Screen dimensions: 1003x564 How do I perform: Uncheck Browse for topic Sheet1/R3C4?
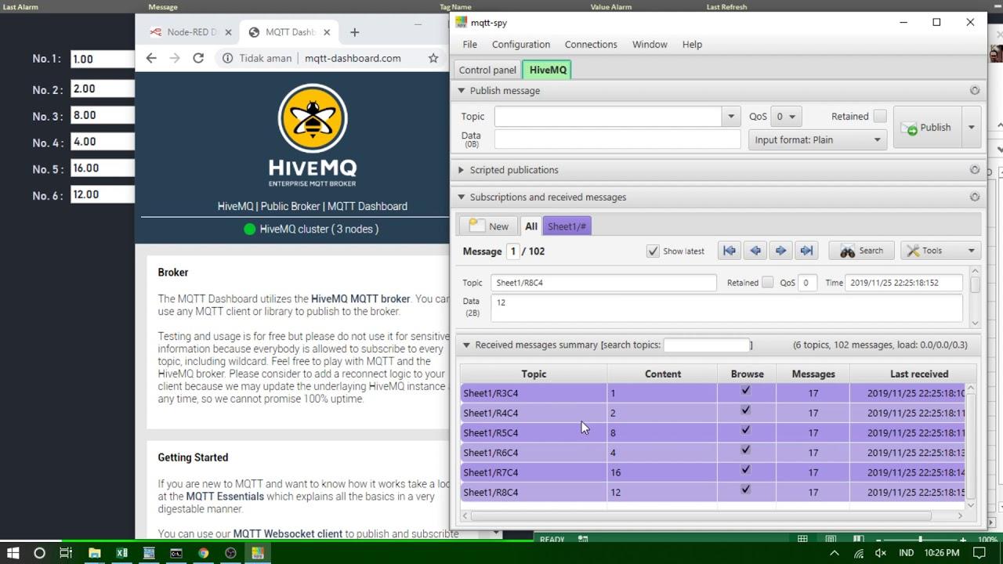[745, 389]
